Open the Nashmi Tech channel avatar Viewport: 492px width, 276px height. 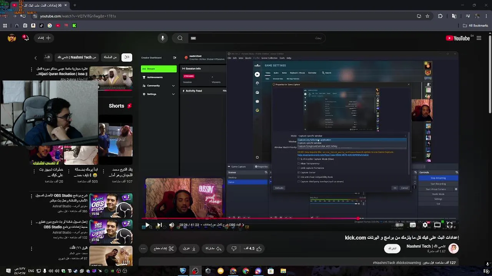(454, 248)
